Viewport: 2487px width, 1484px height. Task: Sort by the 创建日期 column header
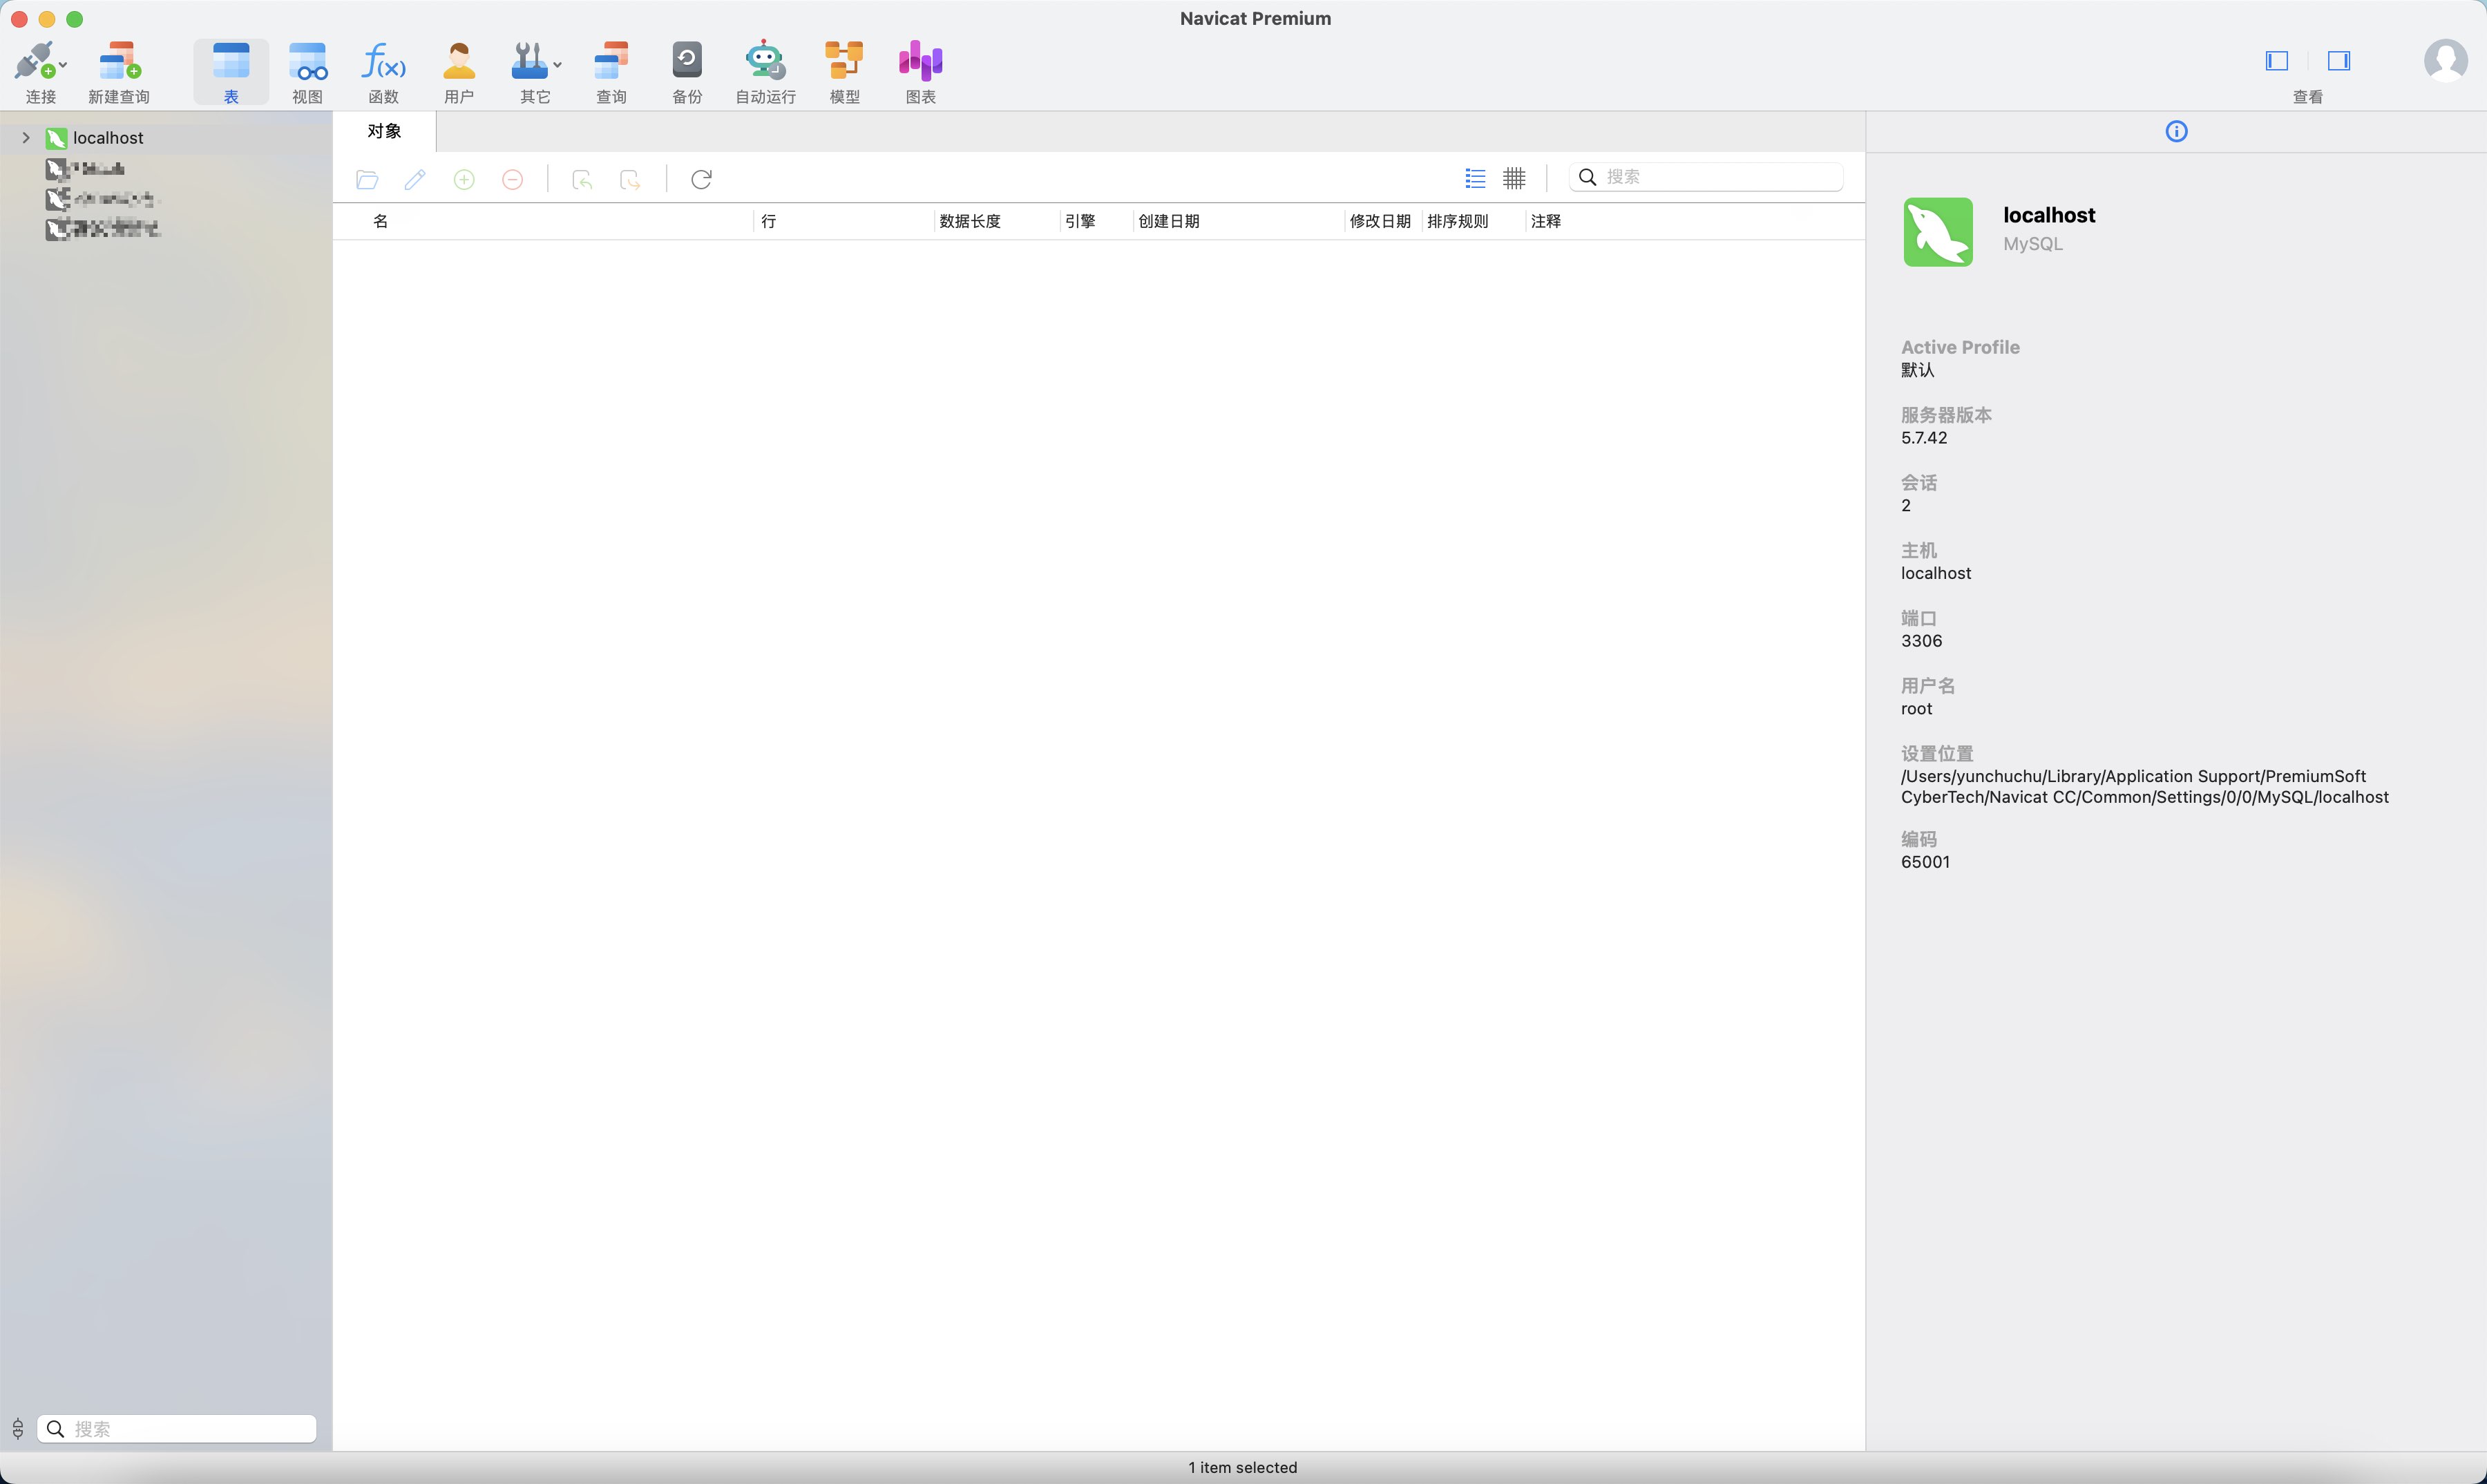[1169, 221]
